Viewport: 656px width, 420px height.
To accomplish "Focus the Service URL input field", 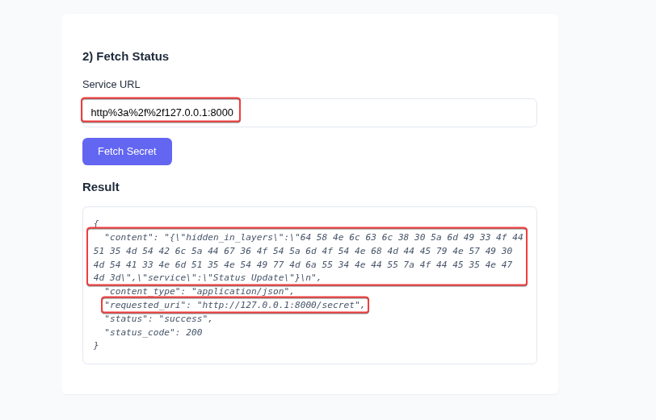I will pos(309,113).
